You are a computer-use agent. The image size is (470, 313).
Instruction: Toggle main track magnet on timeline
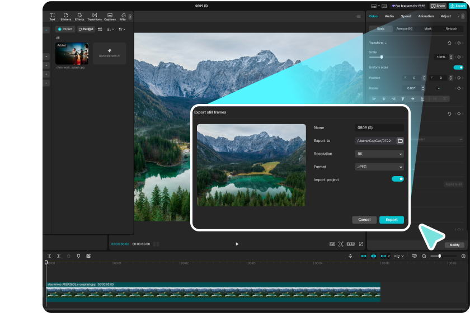[x=364, y=256]
